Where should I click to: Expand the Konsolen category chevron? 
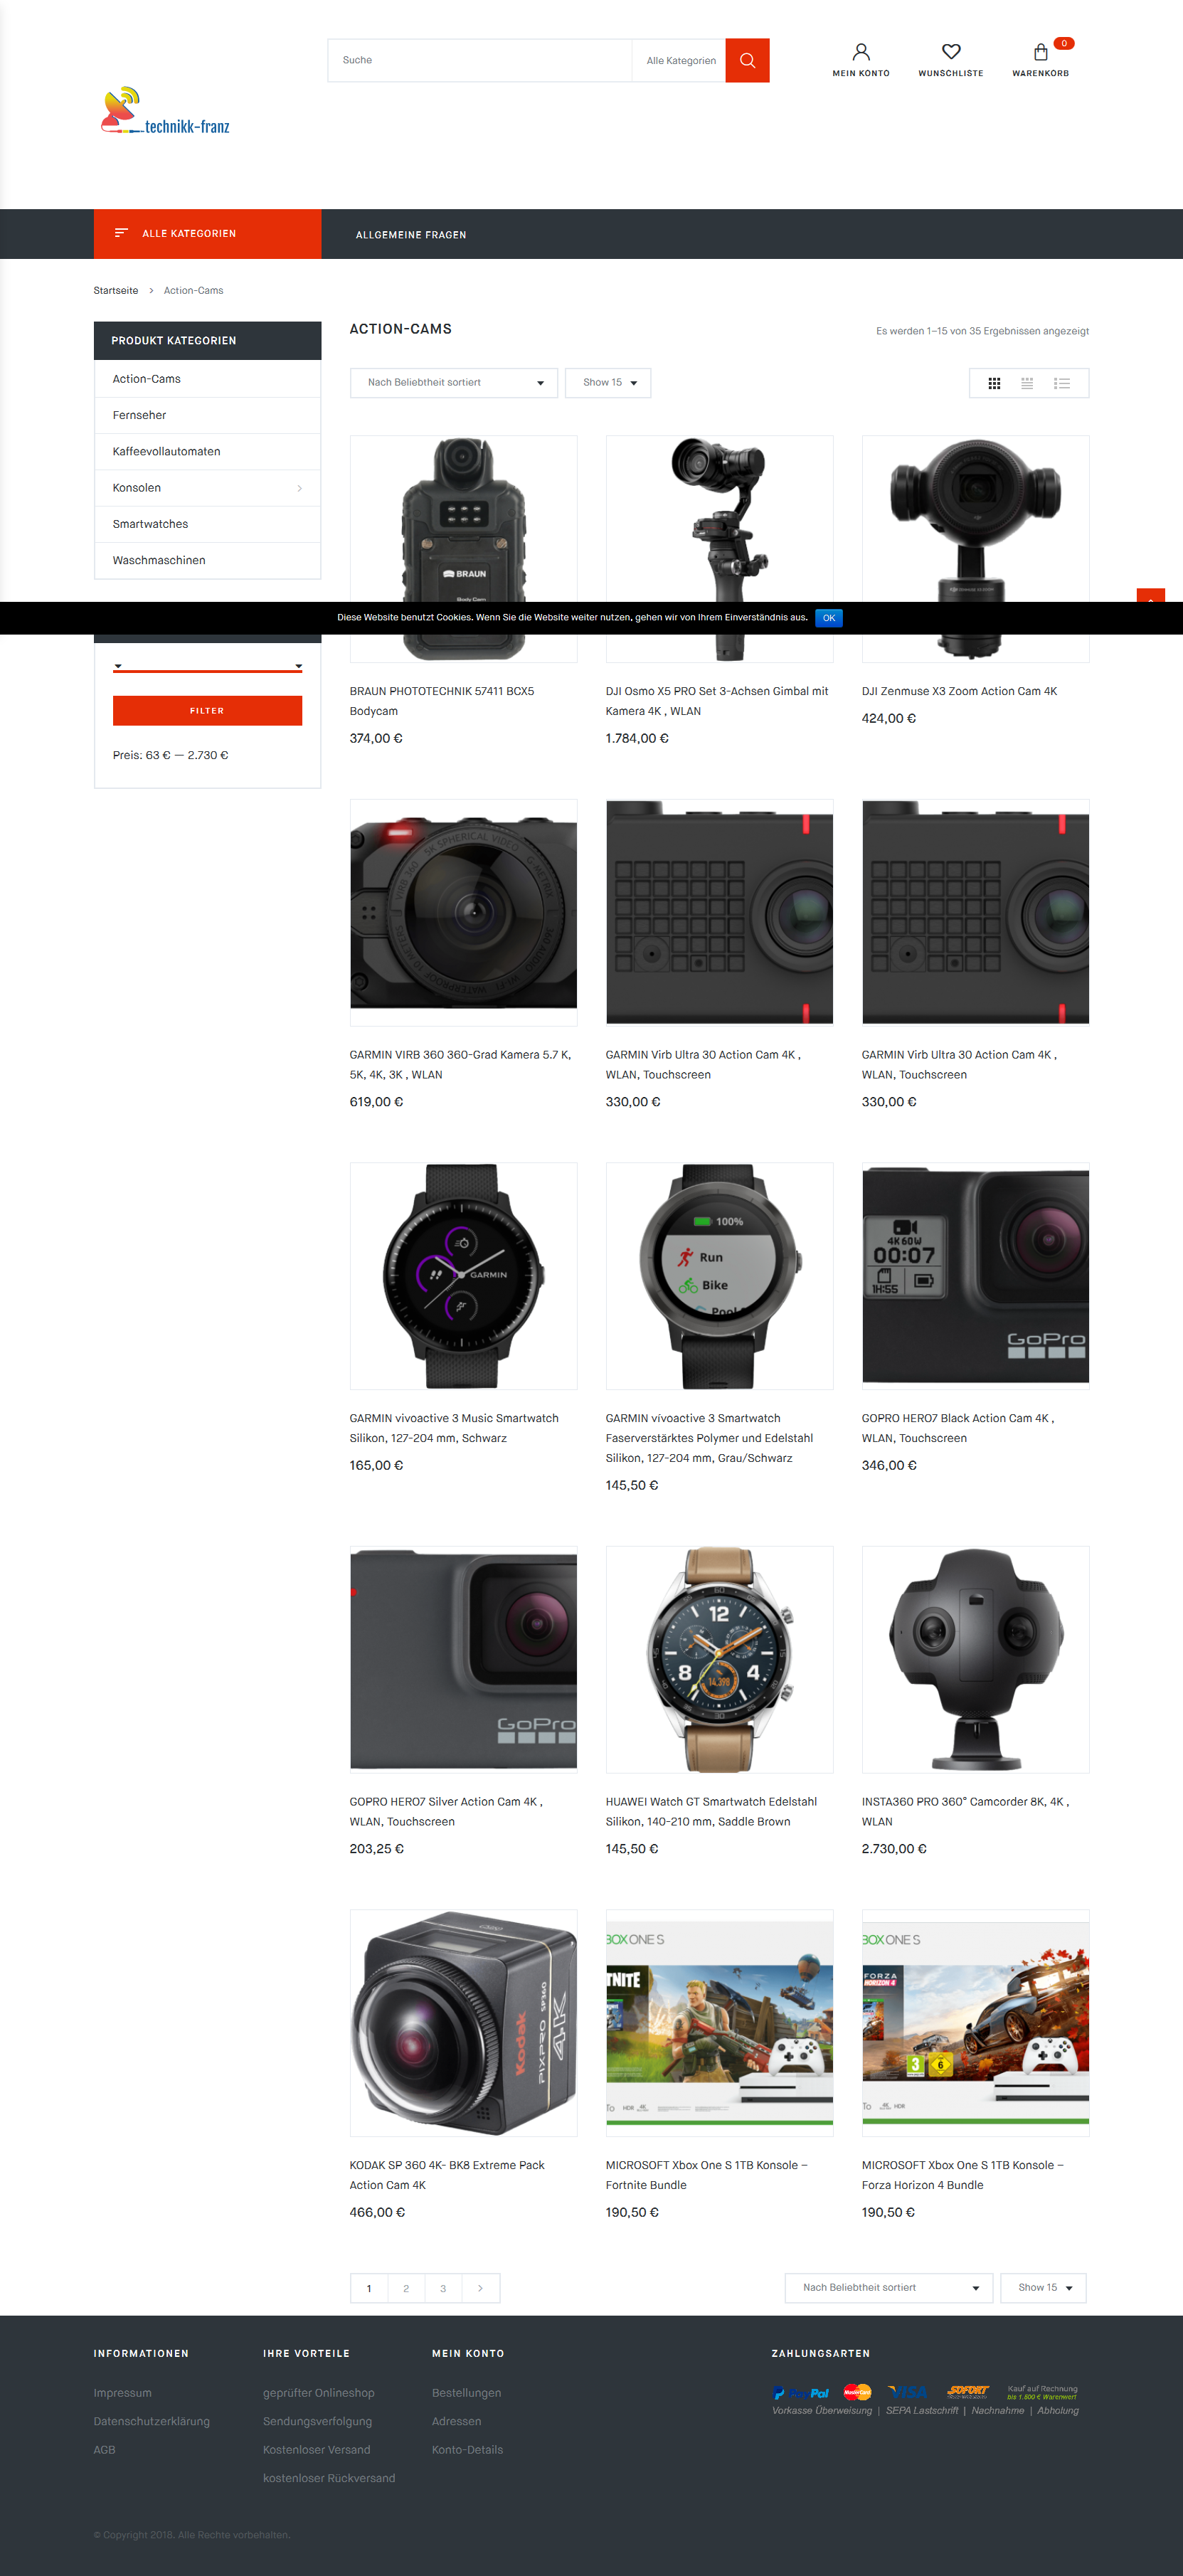tap(299, 488)
